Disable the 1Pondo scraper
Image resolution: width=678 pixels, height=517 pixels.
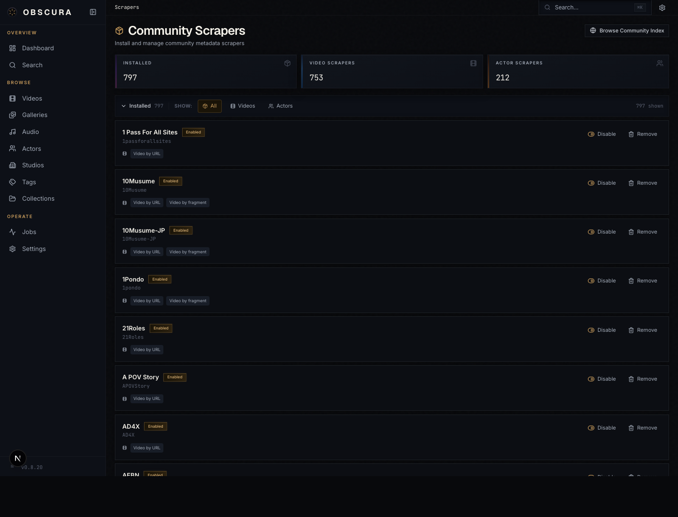tap(602, 281)
